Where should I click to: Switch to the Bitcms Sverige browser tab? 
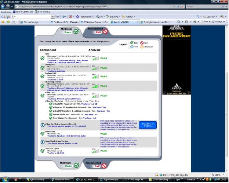[34, 22]
